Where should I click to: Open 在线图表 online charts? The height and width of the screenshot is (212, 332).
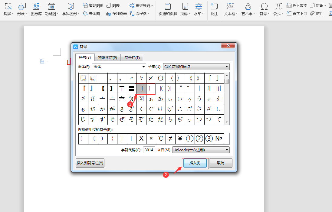(117, 14)
